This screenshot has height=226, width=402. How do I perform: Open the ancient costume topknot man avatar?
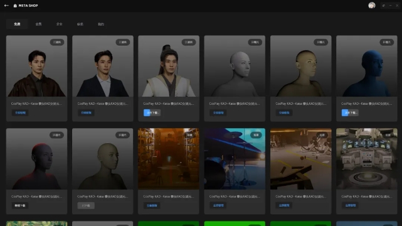pyautogui.click(x=169, y=66)
